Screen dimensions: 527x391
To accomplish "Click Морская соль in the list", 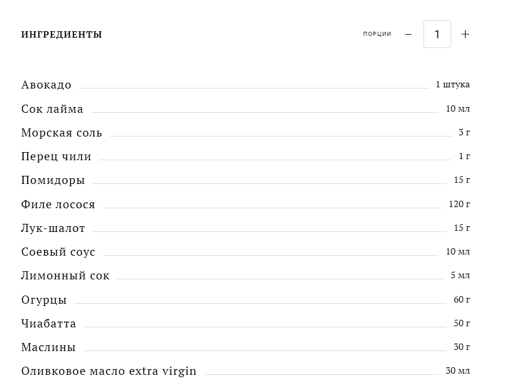I will click(x=61, y=133).
